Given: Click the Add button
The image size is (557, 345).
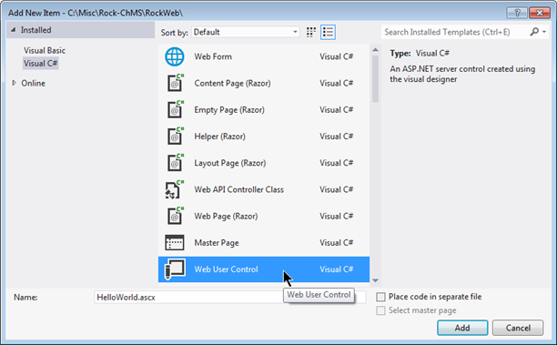Looking at the screenshot, I should [x=462, y=328].
